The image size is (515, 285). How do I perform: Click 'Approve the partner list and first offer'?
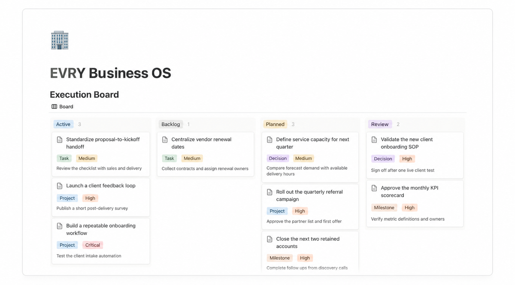coord(304,222)
